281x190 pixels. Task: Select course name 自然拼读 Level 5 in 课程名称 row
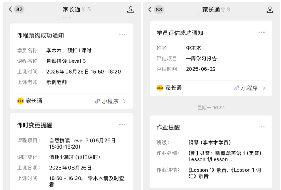click(66, 61)
